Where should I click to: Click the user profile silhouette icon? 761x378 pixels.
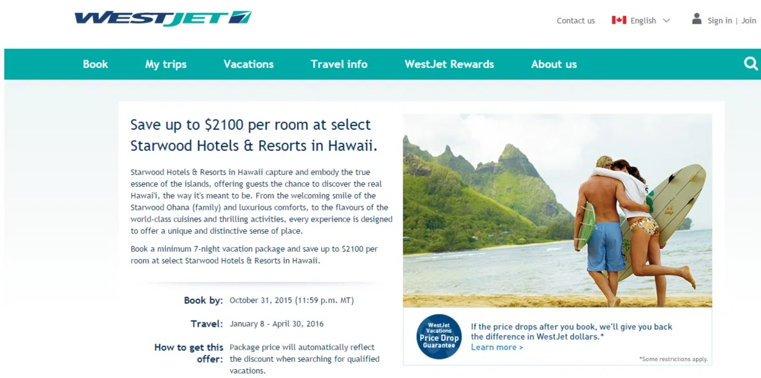coord(697,19)
